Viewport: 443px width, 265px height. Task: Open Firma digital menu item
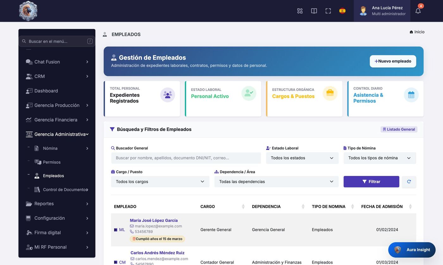[x=47, y=233]
